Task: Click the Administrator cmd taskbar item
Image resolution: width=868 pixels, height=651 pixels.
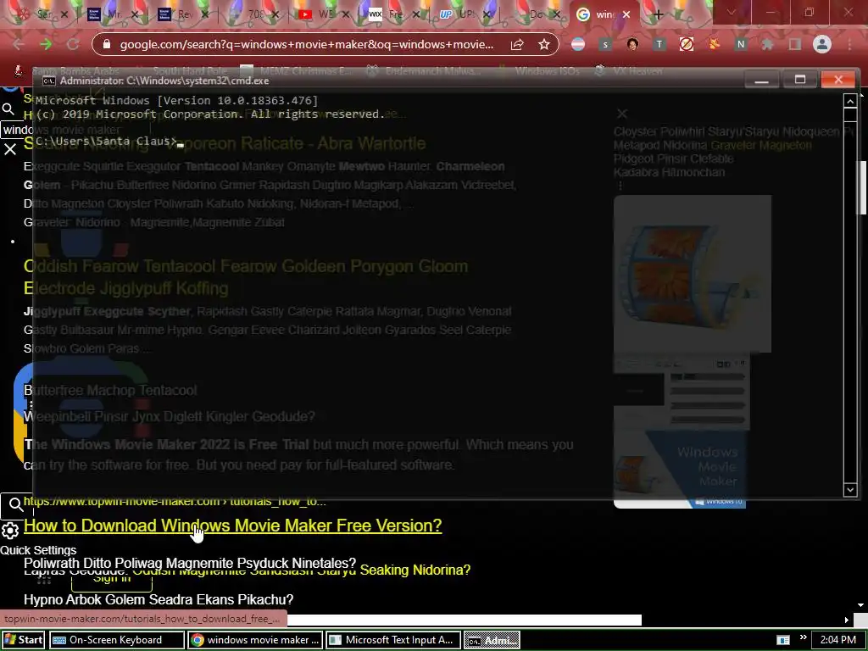Action: (492, 640)
